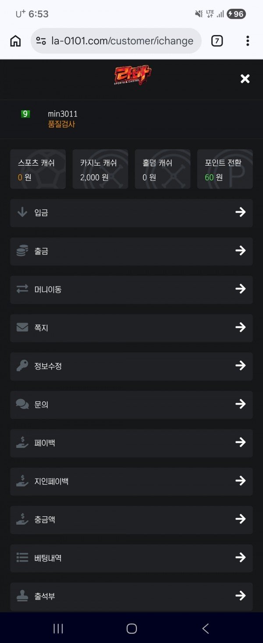Open the 베팅내역 menu item
Image resolution: width=263 pixels, height=643 pixels.
point(131,558)
